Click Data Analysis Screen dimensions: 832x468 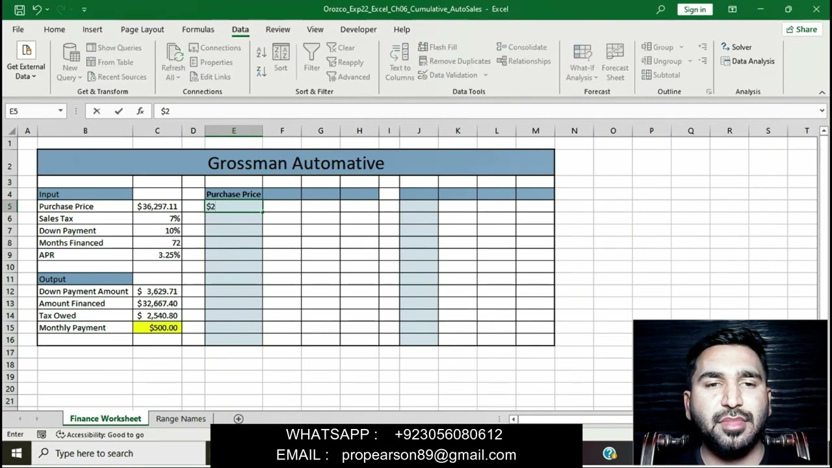coord(747,61)
